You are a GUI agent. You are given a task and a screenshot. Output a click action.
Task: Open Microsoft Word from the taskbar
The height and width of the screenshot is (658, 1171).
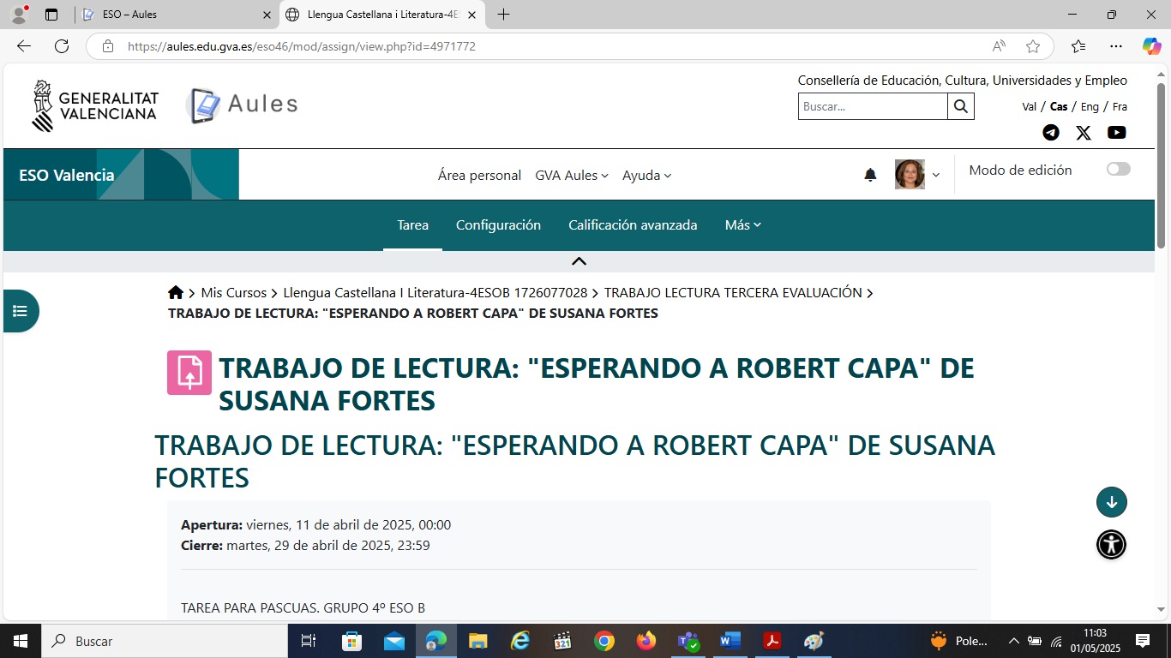730,641
